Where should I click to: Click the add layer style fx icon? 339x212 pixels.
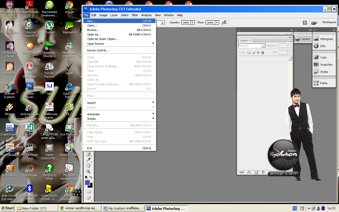tap(249, 172)
